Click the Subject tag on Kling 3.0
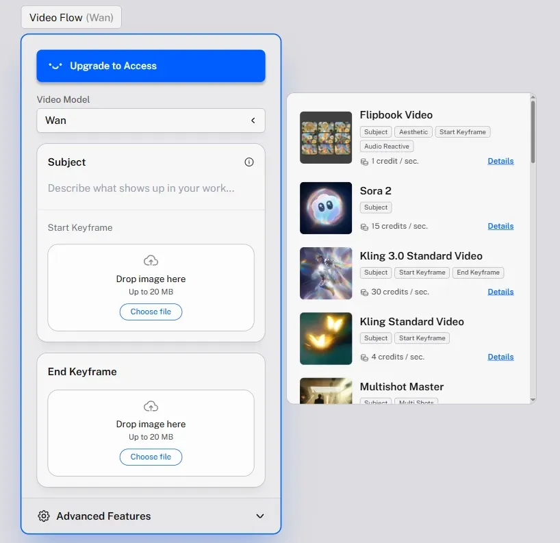The image size is (560, 543). [376, 273]
